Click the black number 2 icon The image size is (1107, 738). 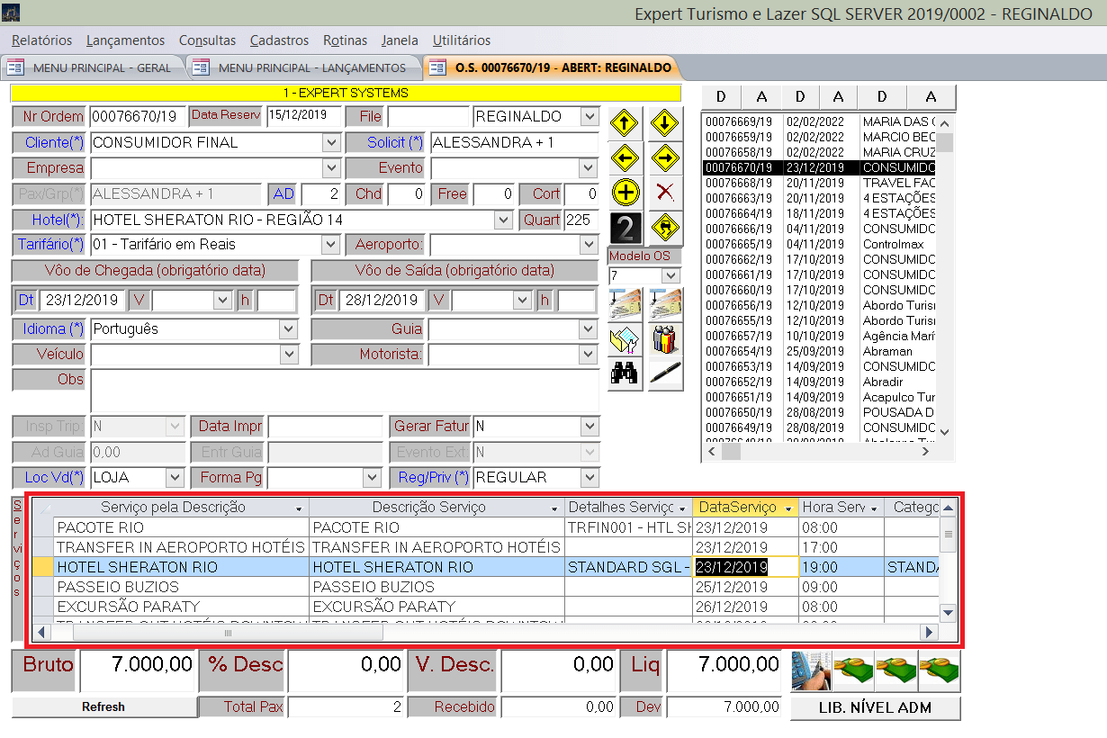pos(625,228)
